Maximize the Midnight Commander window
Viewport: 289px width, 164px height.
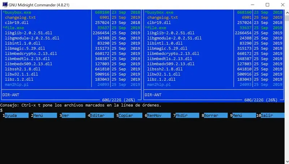[267, 5]
